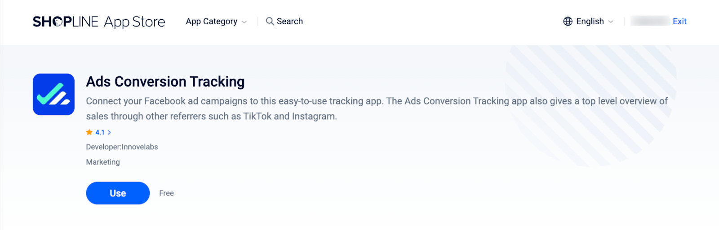The height and width of the screenshot is (230, 719).
Task: Click the blurred account name
Action: (649, 21)
